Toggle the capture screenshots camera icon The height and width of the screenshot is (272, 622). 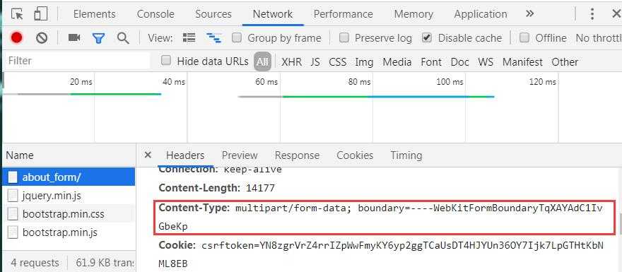[74, 37]
